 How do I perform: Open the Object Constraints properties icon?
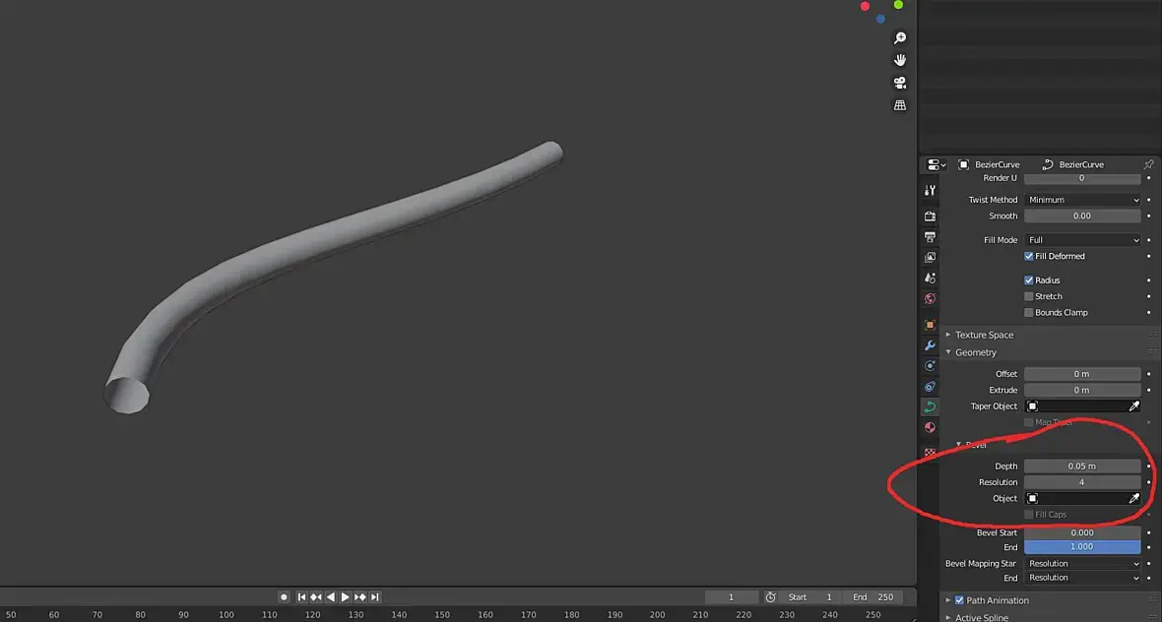tap(930, 387)
